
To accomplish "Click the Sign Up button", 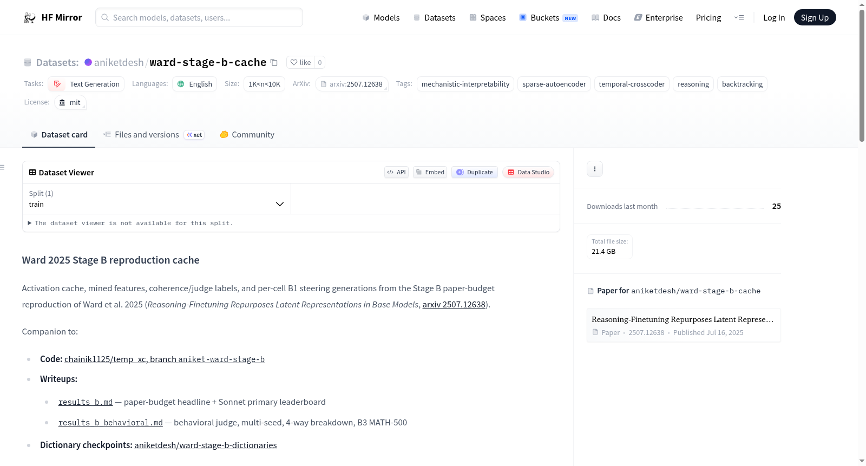I will click(x=815, y=18).
